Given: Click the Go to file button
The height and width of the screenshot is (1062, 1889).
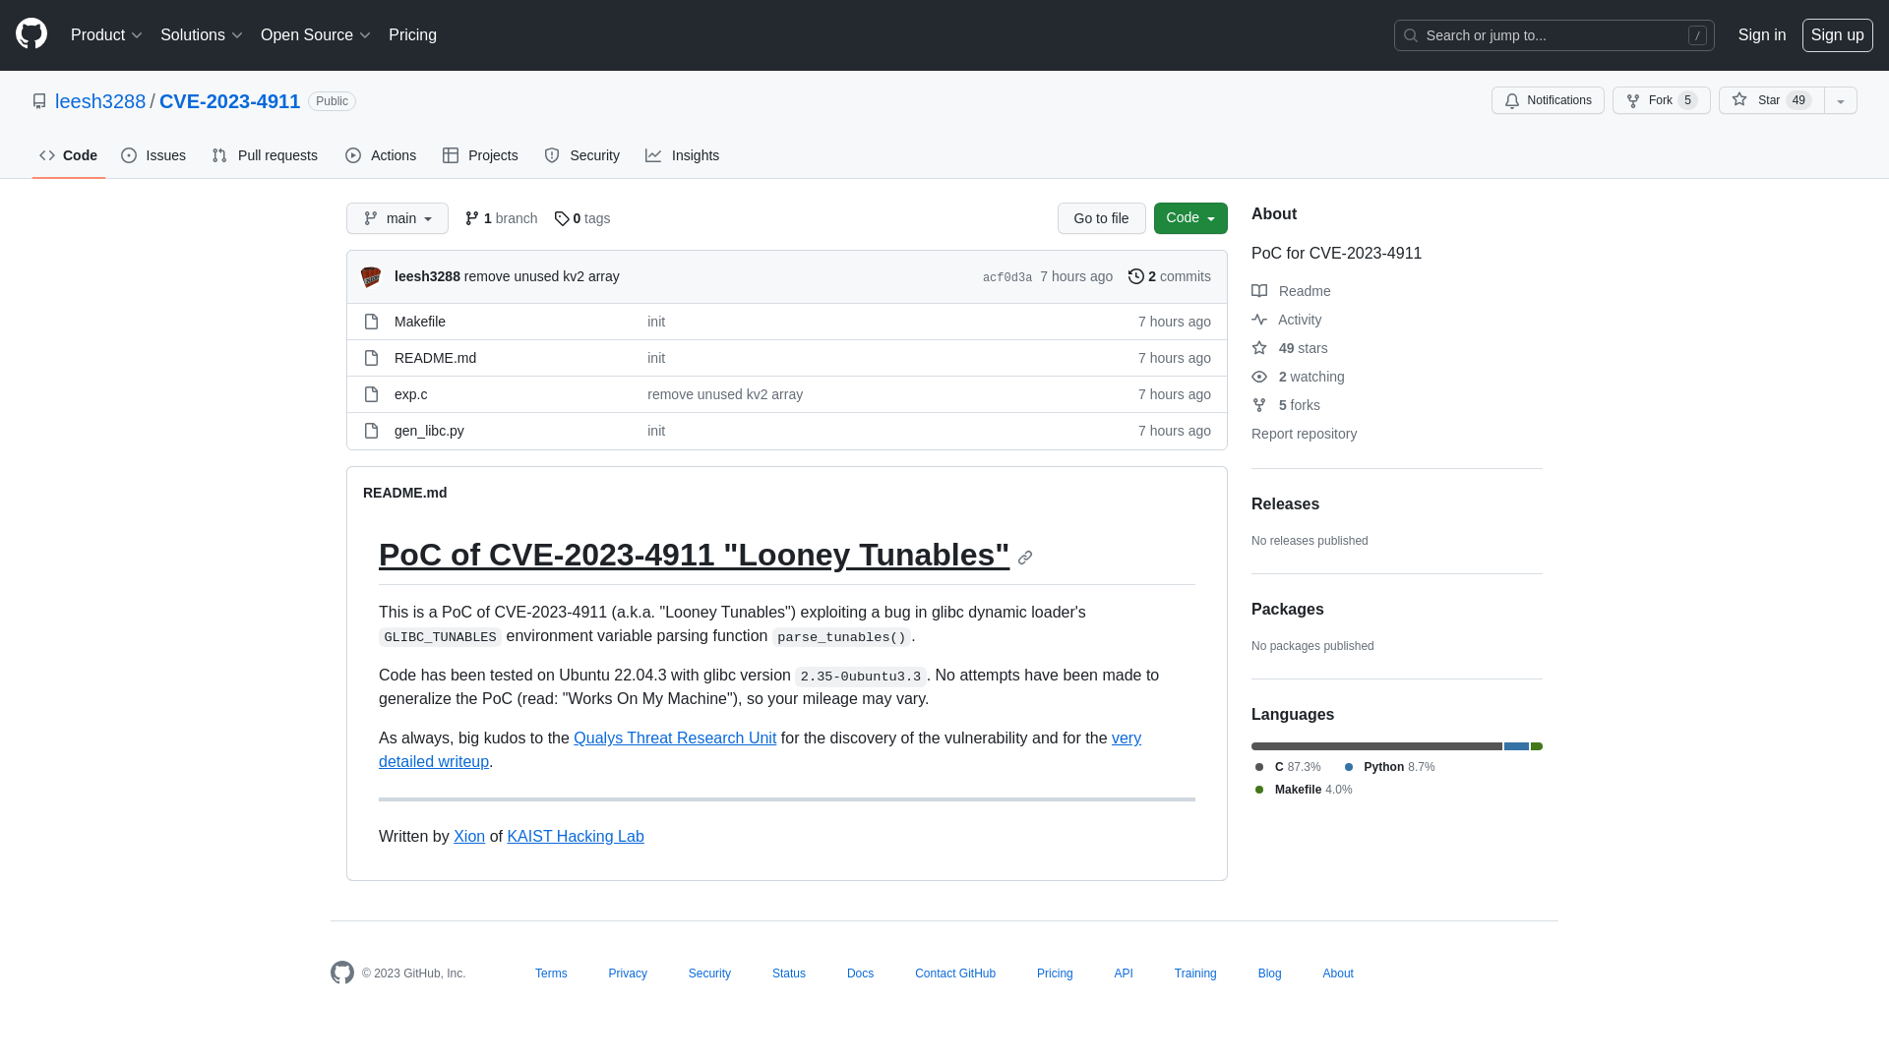Looking at the screenshot, I should [1102, 218].
